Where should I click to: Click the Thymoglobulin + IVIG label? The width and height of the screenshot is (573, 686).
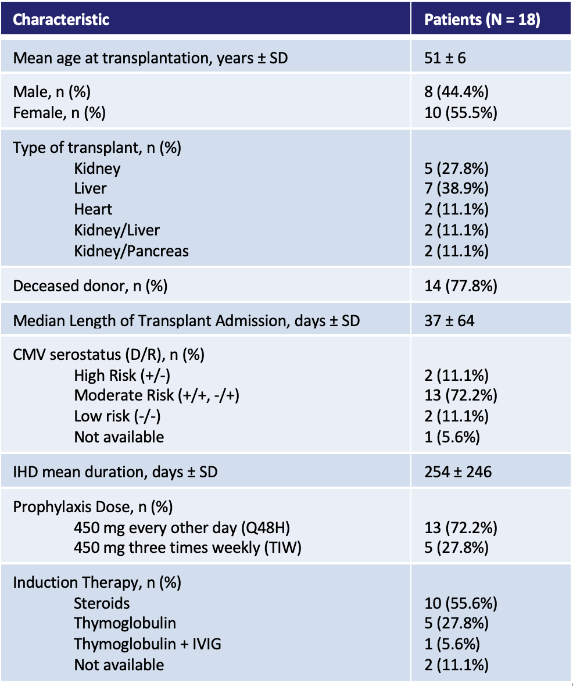coord(148,644)
